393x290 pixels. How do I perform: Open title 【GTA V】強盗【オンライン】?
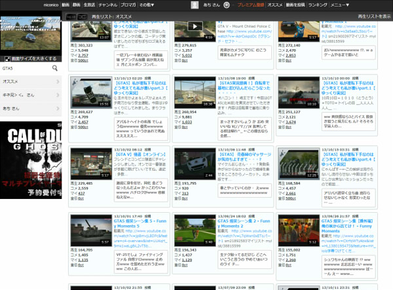(x=140, y=154)
